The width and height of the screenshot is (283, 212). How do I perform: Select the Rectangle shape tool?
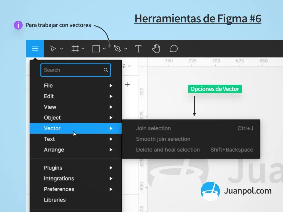[96, 49]
